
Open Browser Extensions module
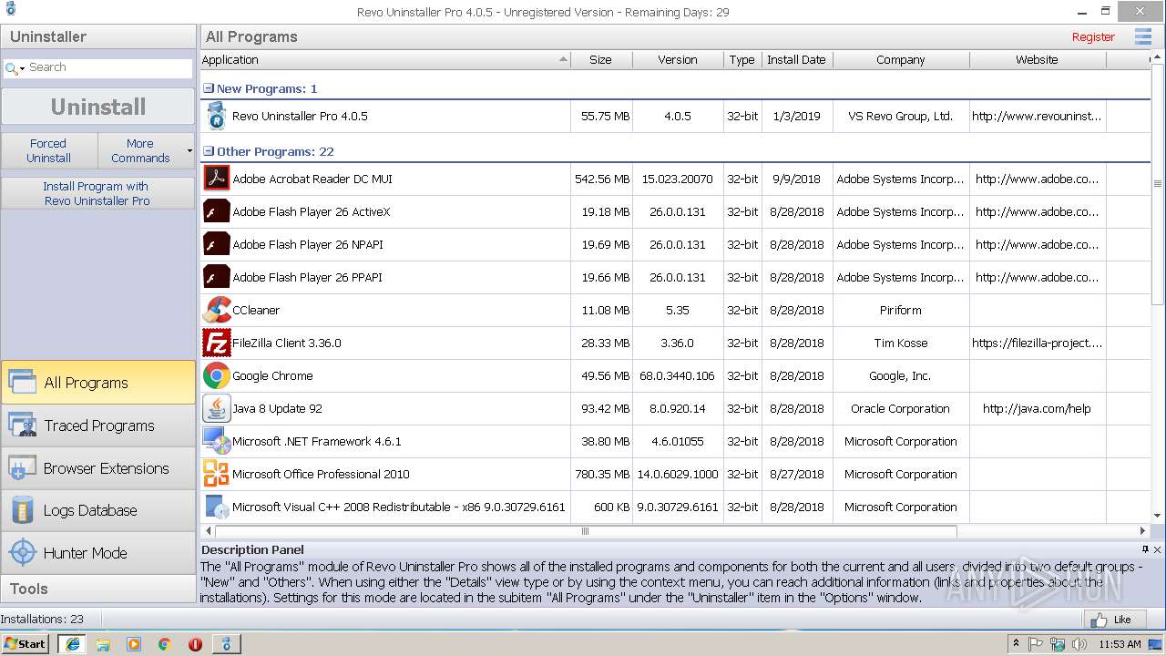pos(97,468)
